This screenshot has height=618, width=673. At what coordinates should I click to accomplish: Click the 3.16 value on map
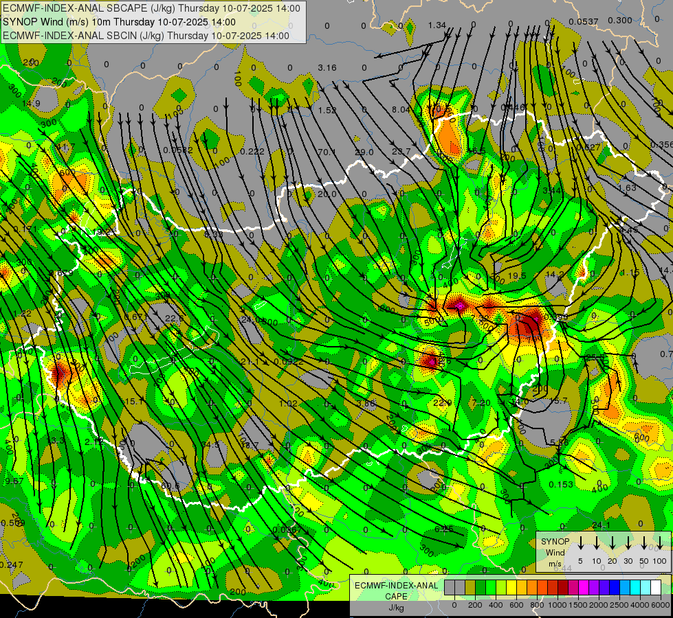327,68
